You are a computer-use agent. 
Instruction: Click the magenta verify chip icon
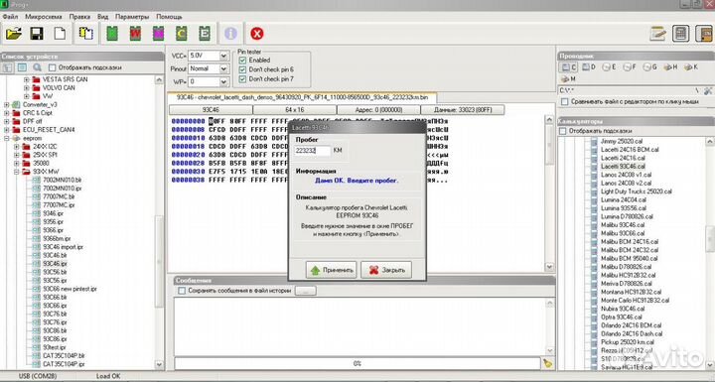(x=158, y=34)
